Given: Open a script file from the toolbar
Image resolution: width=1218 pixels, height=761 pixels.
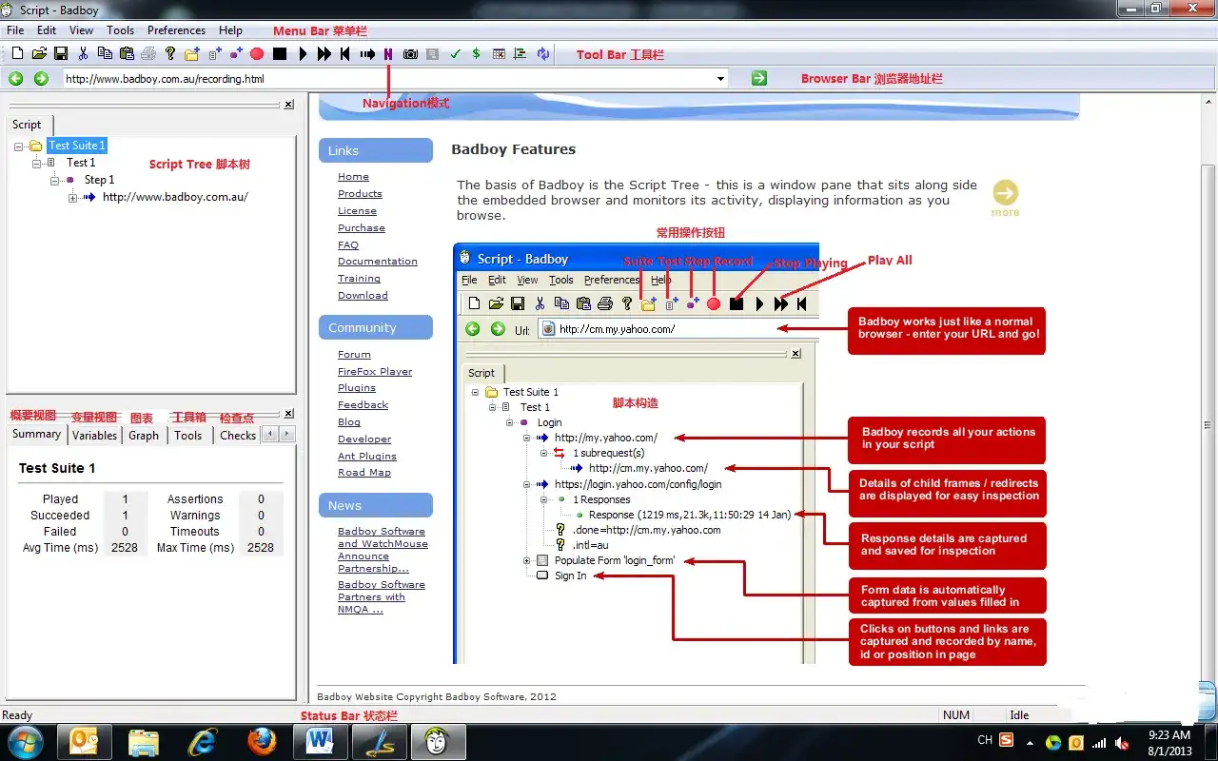Looking at the screenshot, I should (x=39, y=54).
